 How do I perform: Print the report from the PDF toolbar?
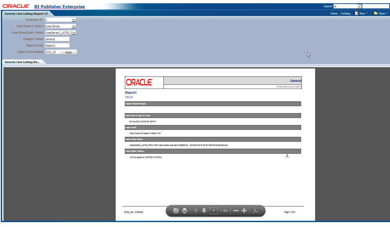pos(184,211)
